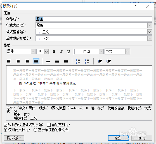Open the dialog help question mark
The height and width of the screenshot is (144, 156).
point(135,6)
